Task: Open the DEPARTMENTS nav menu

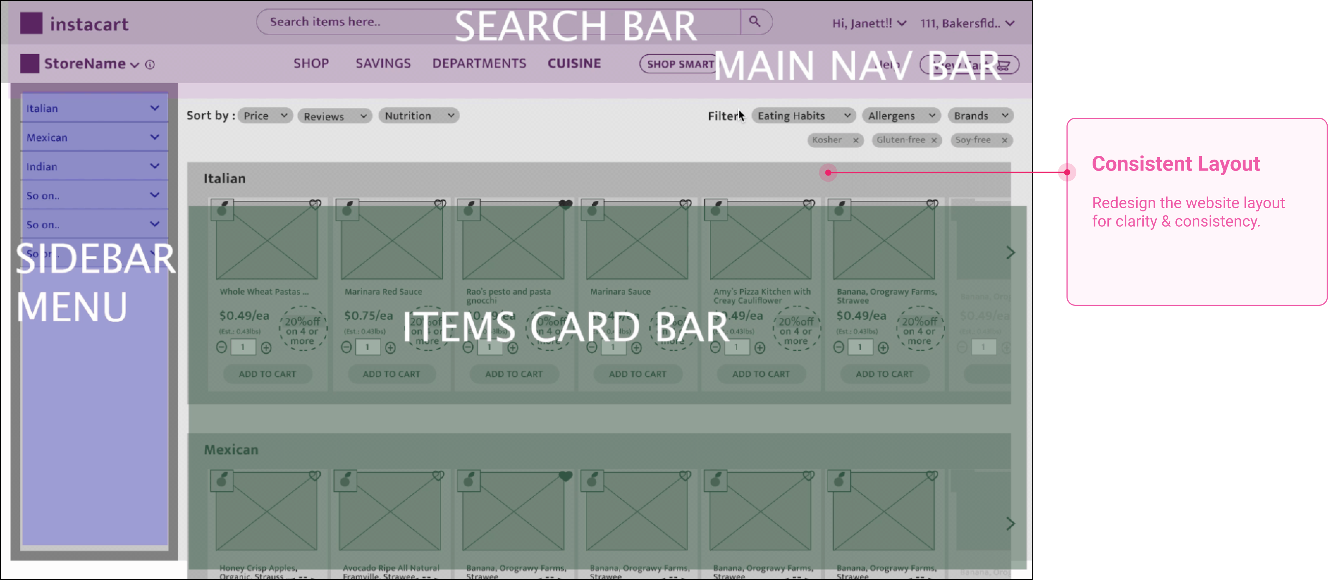Action: tap(479, 63)
